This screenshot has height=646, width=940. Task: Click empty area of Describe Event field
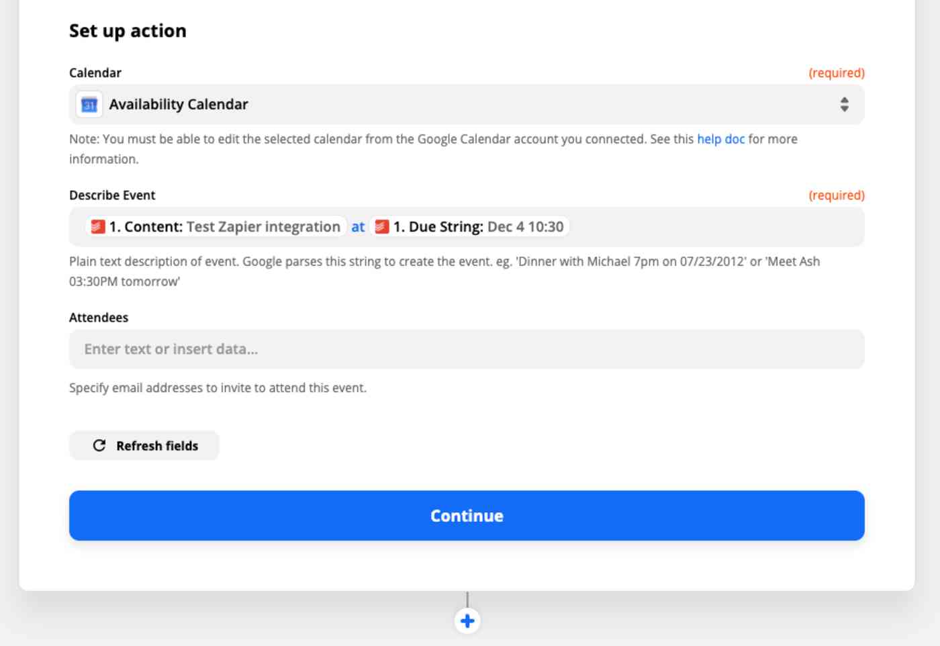click(716, 227)
